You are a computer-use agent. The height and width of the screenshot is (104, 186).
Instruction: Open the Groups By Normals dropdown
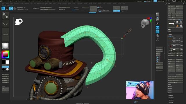click(x=46, y=8)
